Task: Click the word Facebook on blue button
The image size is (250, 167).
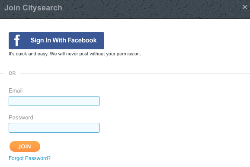Action: (82, 40)
